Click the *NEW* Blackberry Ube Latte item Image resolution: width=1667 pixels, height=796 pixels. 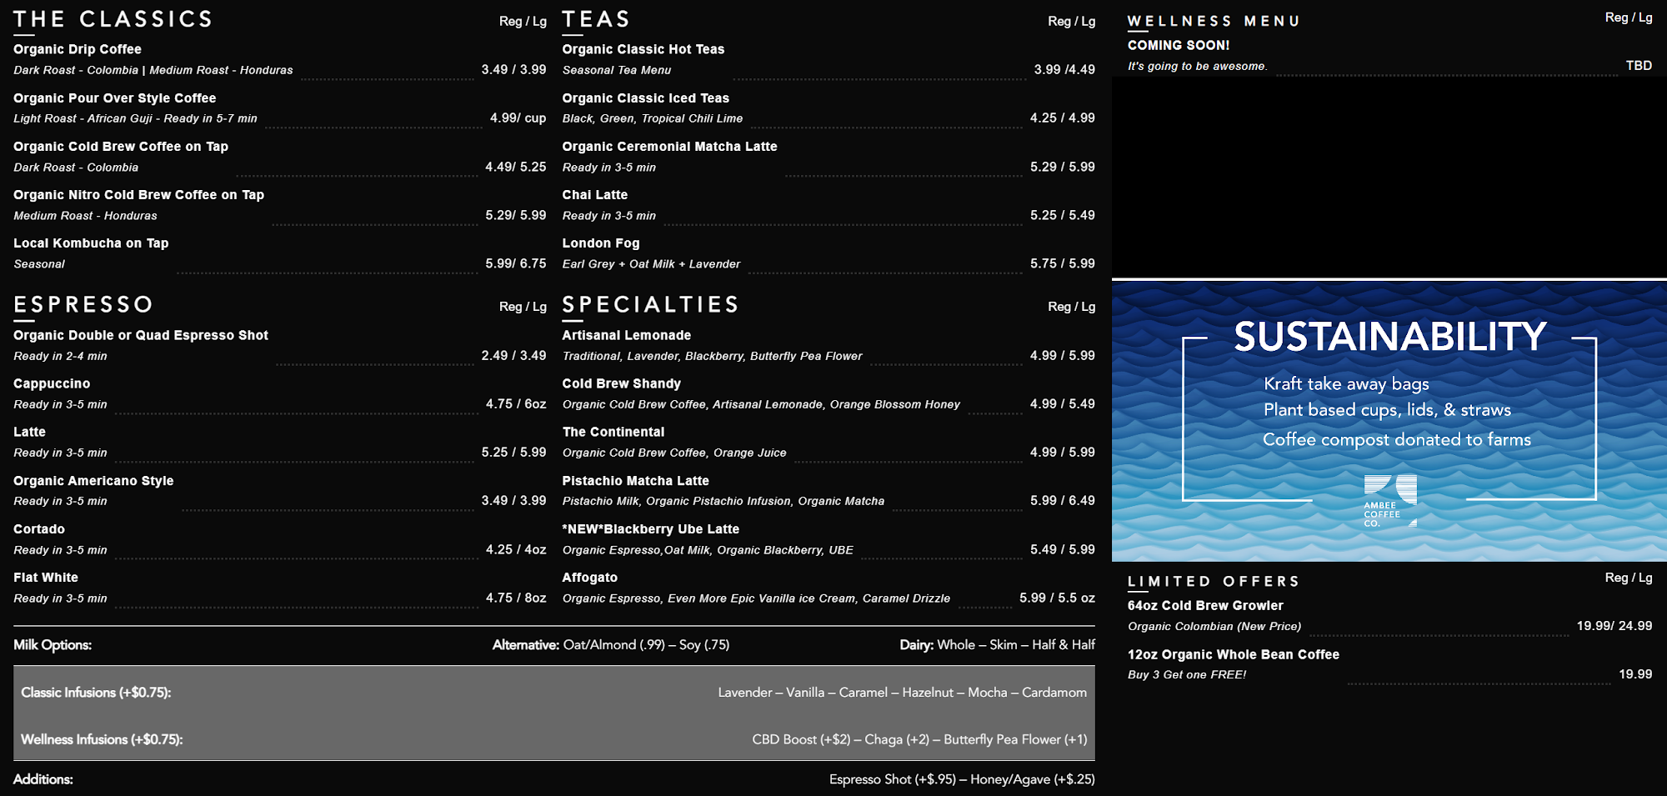coord(650,529)
